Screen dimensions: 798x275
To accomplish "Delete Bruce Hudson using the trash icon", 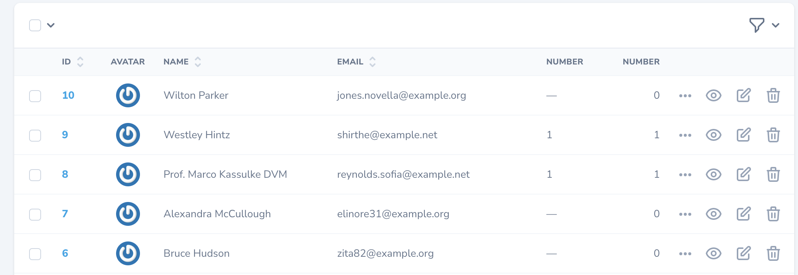I will (773, 253).
